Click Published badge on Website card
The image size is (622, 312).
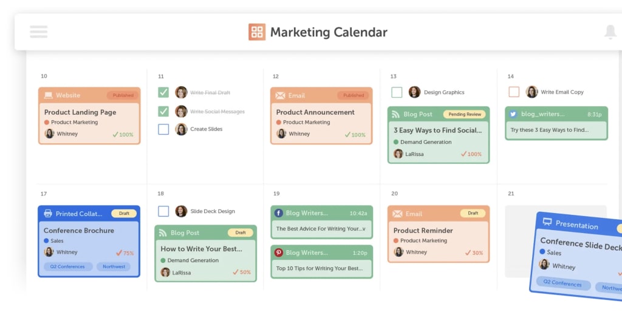[x=123, y=95]
